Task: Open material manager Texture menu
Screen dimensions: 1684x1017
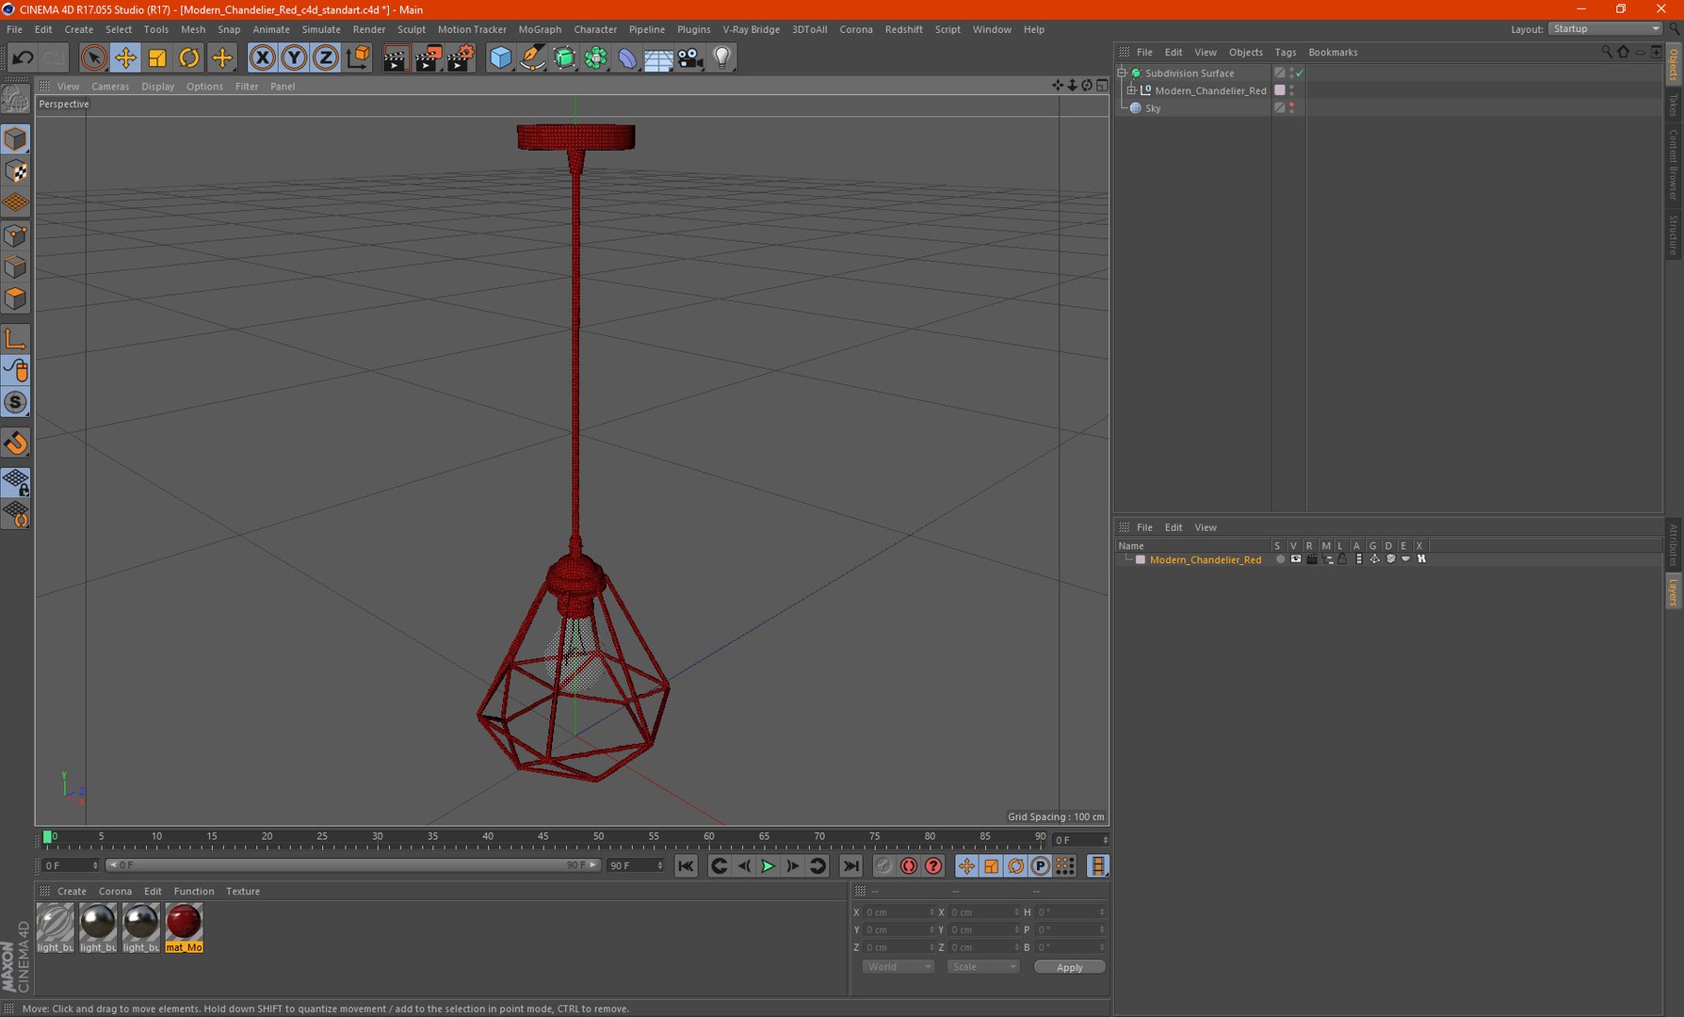Action: pyautogui.click(x=243, y=892)
